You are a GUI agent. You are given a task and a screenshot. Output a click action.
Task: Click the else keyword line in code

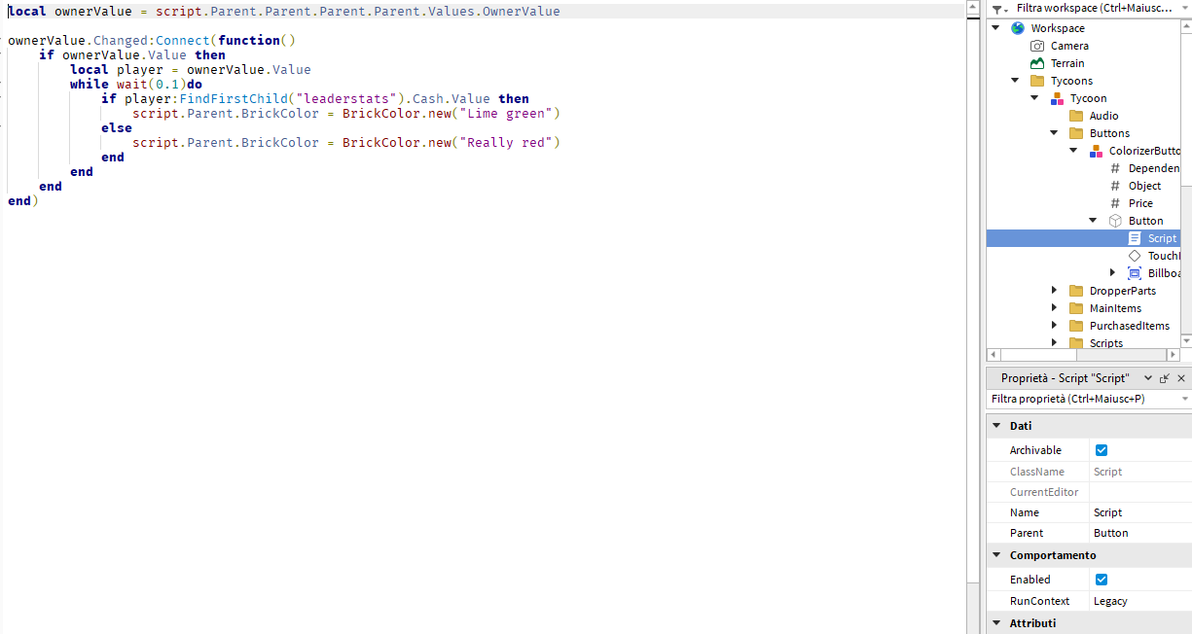pyautogui.click(x=117, y=128)
